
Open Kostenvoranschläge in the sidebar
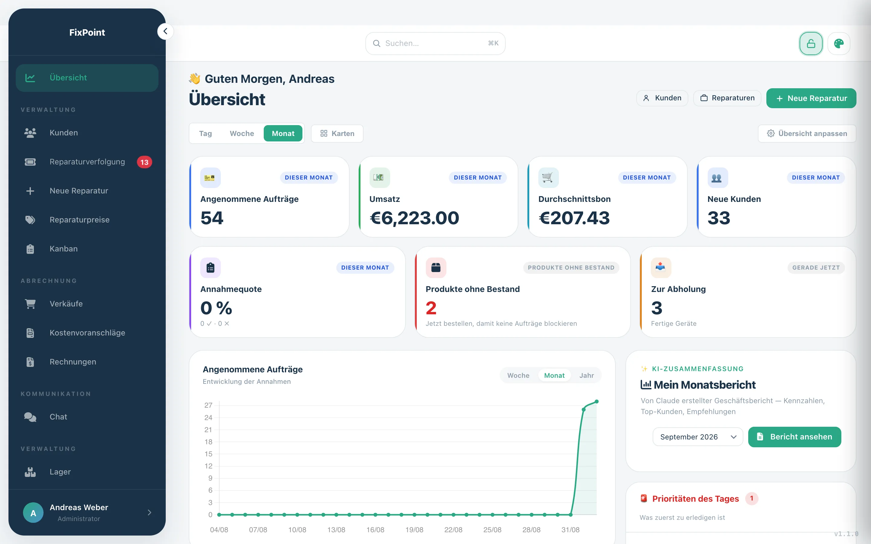coord(87,333)
